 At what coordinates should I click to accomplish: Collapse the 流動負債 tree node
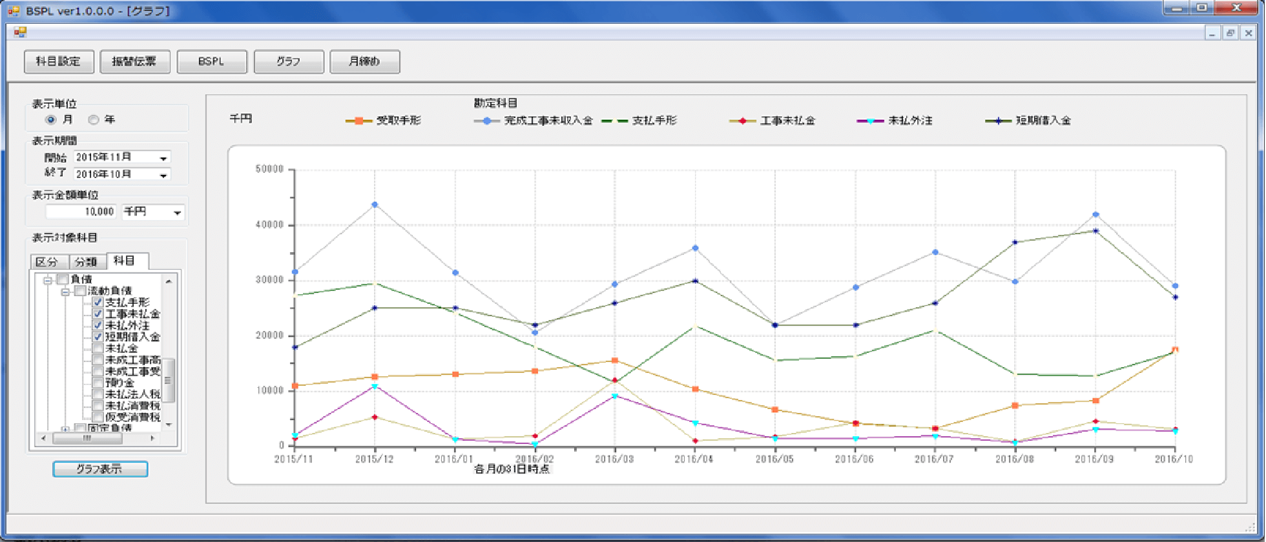[x=65, y=292]
